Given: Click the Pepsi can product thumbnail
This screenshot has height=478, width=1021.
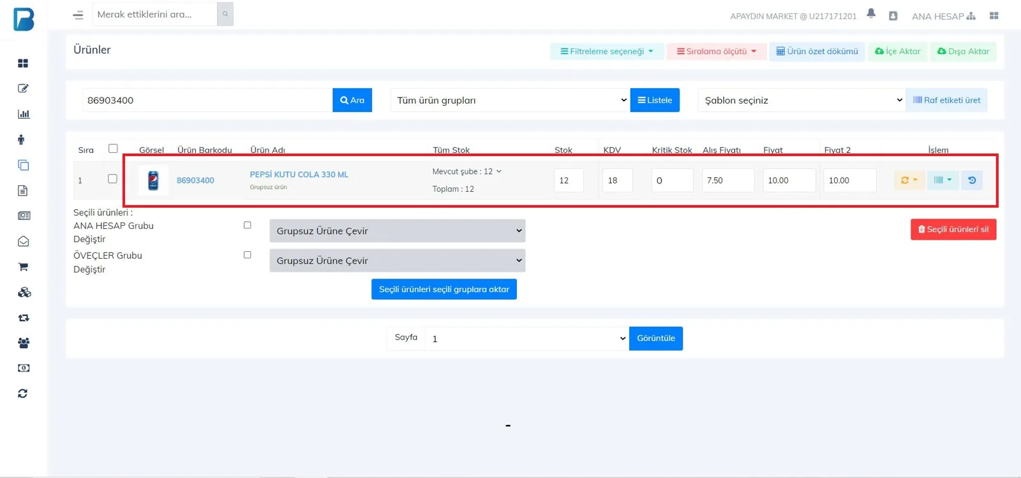Looking at the screenshot, I should (153, 180).
